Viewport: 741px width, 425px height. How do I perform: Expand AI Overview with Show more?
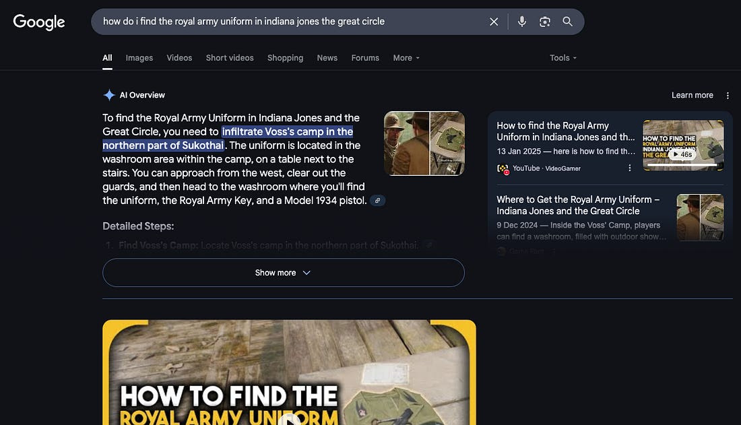[283, 273]
